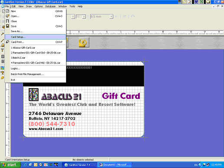The width and height of the screenshot is (224, 168).
Task: Expand the font name dropdown arrow
Action: click(73, 16)
